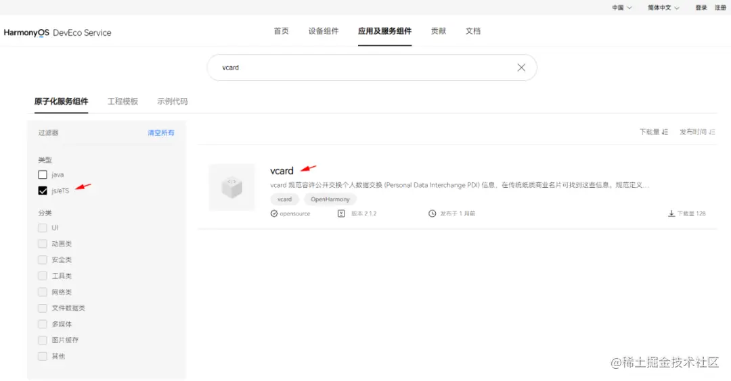
Task: Tick the 其他 category checkbox
Action: coord(43,357)
